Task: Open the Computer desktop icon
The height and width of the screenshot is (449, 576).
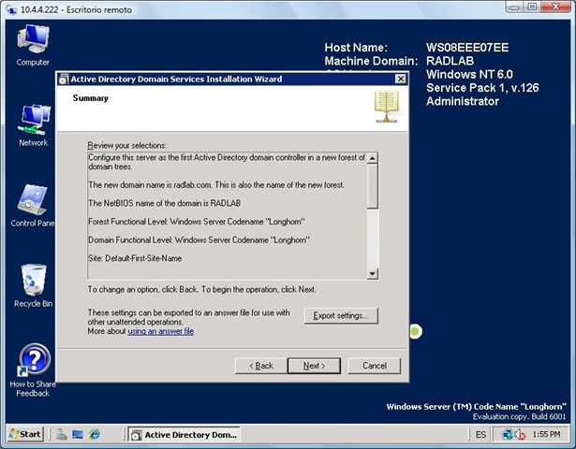Action: pos(33,44)
